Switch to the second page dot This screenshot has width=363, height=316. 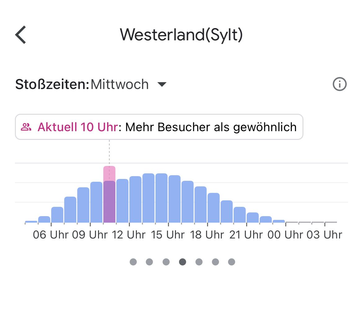pyautogui.click(x=149, y=262)
